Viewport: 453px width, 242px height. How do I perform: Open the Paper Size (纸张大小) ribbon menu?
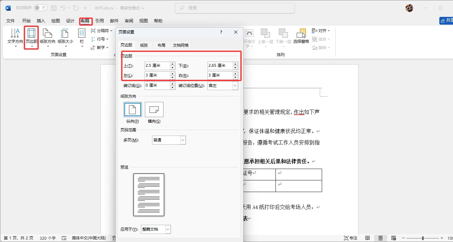pos(65,37)
